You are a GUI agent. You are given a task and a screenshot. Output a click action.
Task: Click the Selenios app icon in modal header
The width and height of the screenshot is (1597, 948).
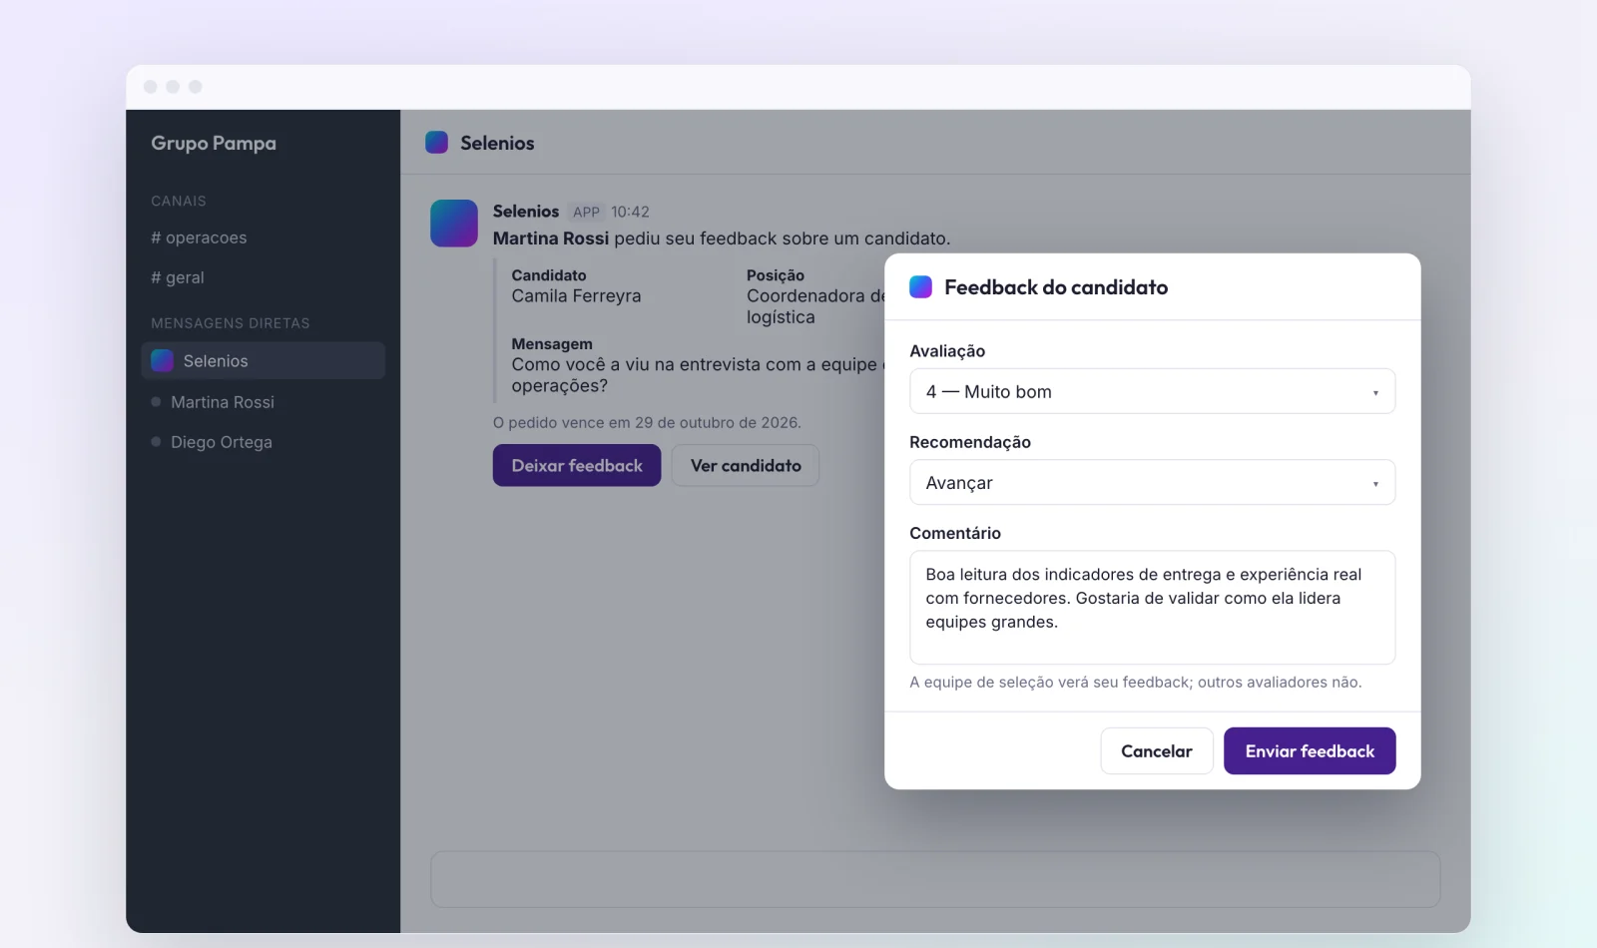920,287
